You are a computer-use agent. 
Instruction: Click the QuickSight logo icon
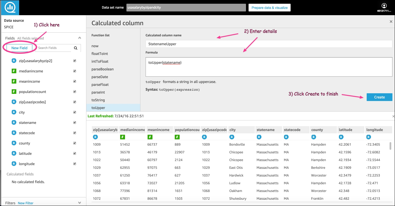[x=10, y=8]
